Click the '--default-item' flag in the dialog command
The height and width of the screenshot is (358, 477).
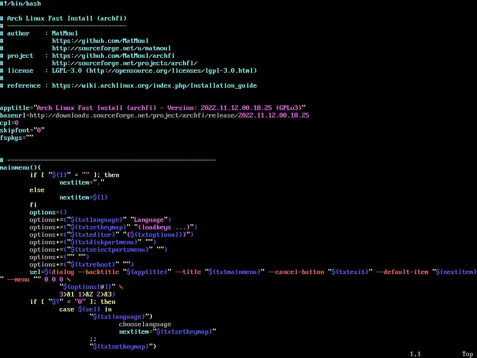pos(402,272)
